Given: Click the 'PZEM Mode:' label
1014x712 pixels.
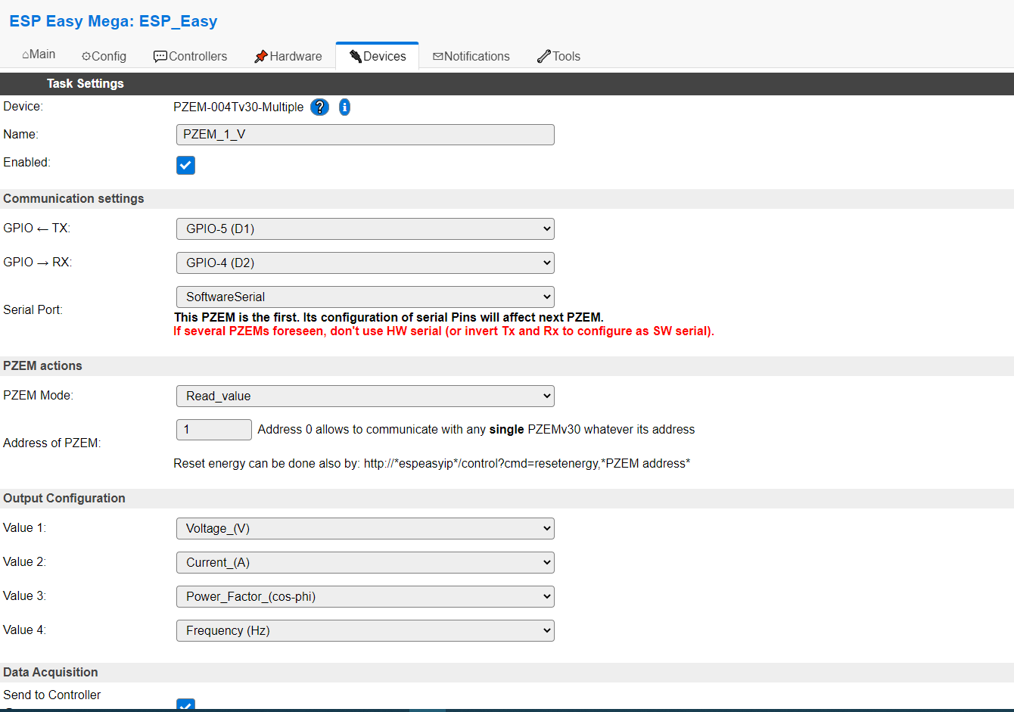Looking at the screenshot, I should [38, 396].
